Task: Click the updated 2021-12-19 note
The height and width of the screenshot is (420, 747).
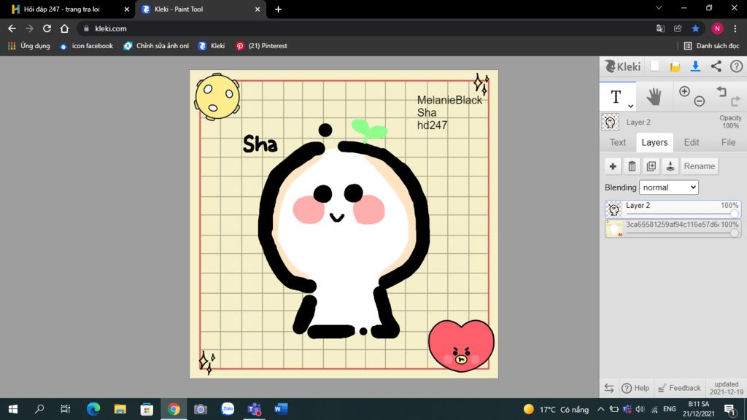Action: [726, 388]
